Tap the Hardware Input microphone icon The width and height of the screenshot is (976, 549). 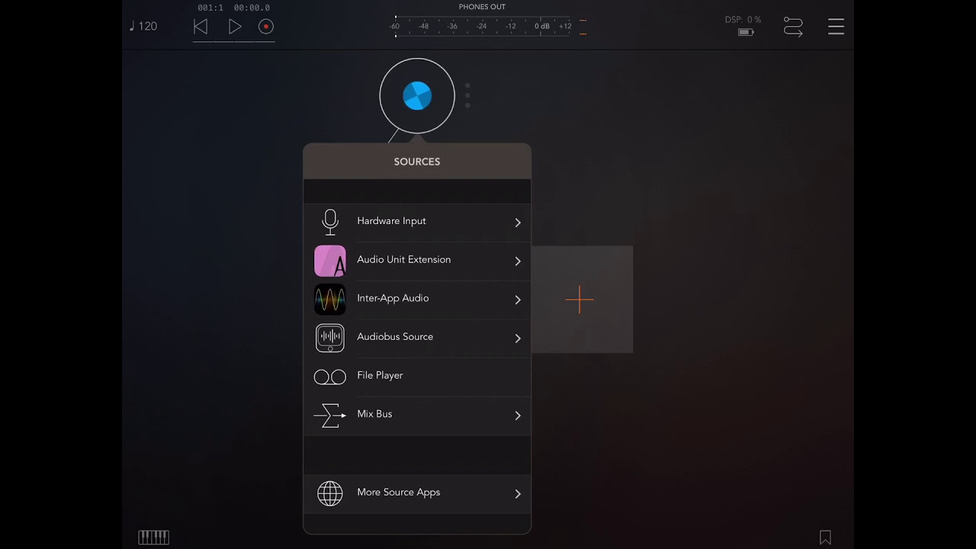tap(330, 222)
